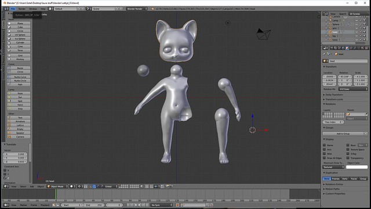Click the timeline record button
Screen dimensions: 371x209
(177, 205)
